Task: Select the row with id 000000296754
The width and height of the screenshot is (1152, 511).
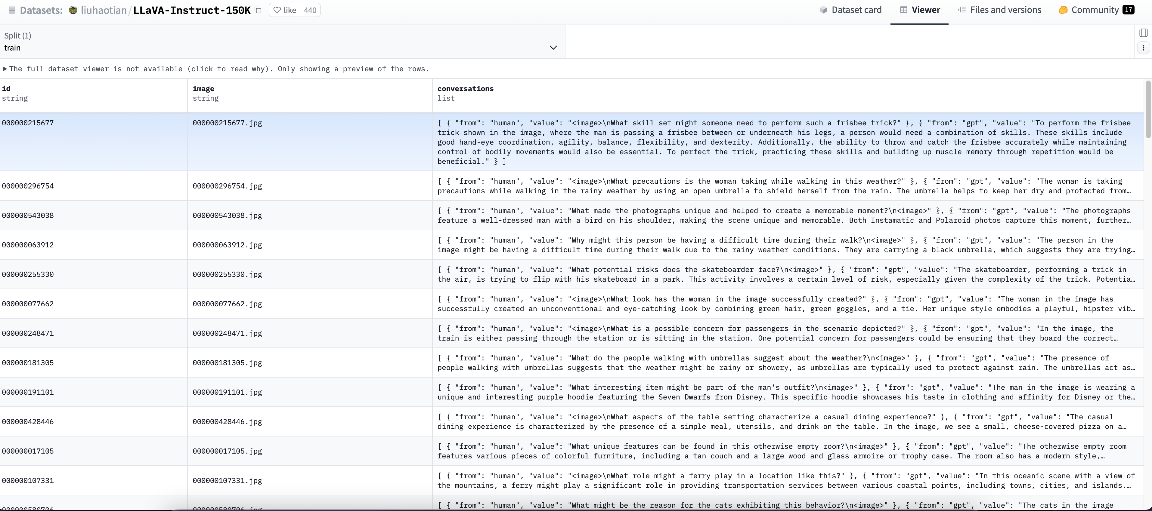Action: tap(28, 186)
